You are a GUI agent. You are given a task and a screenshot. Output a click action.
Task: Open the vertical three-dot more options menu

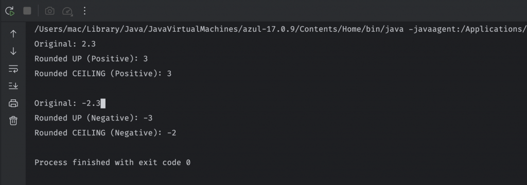pos(85,11)
